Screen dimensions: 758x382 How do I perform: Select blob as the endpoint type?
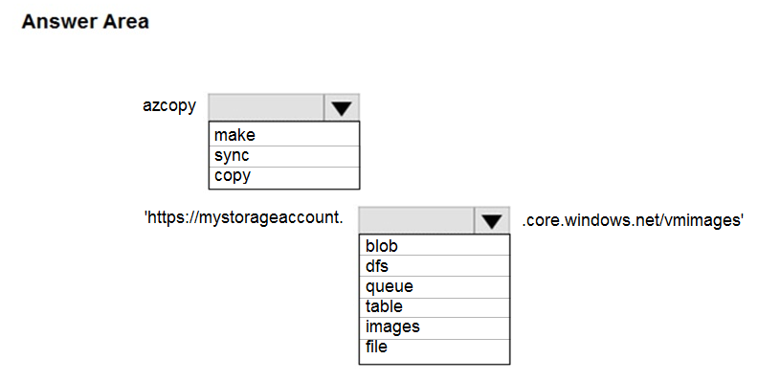(435, 245)
